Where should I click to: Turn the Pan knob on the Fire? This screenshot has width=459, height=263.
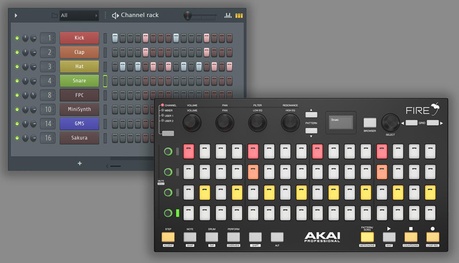(x=225, y=123)
